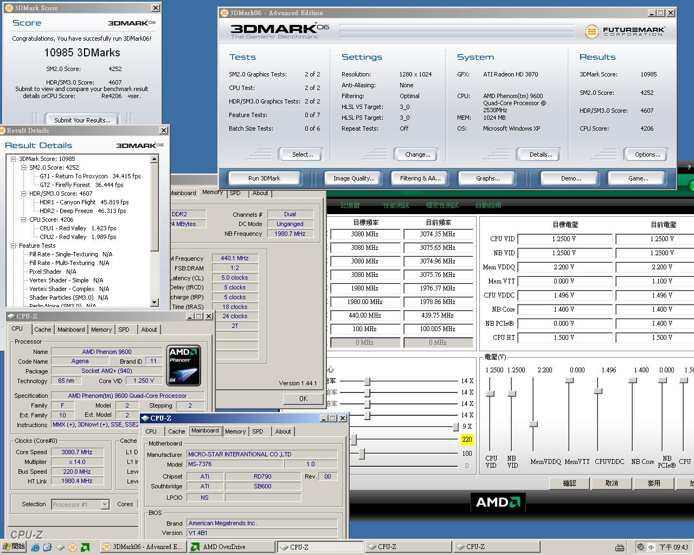The height and width of the screenshot is (555, 694).
Task: Click the 套用 button in OverDrive
Action: coord(654,483)
